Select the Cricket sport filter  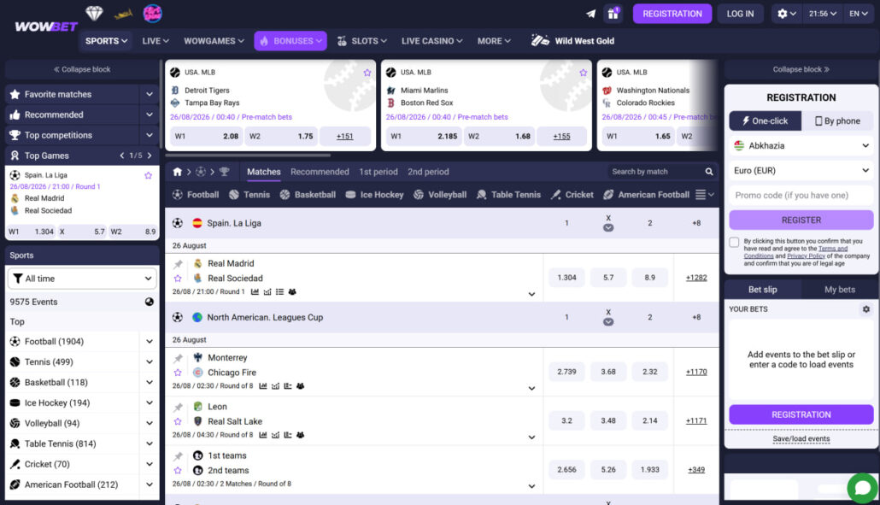coord(572,195)
